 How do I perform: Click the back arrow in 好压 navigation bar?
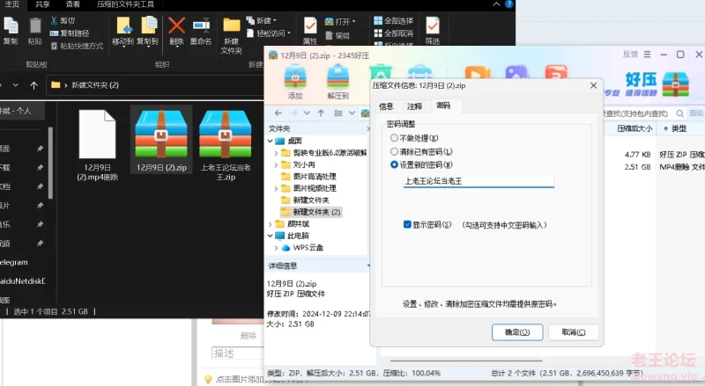click(278, 113)
